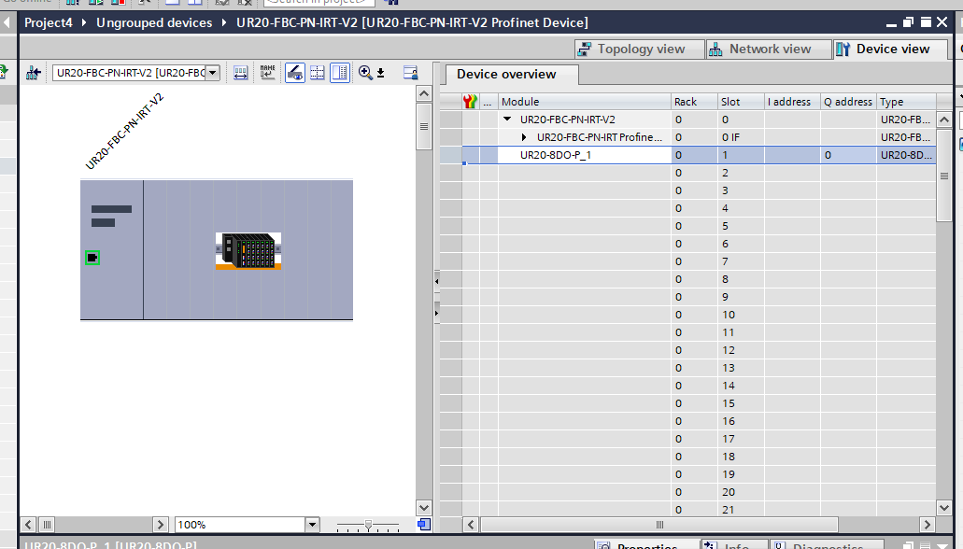The height and width of the screenshot is (549, 963).
Task: Click scroll down arrow in device overview table
Action: 944,508
